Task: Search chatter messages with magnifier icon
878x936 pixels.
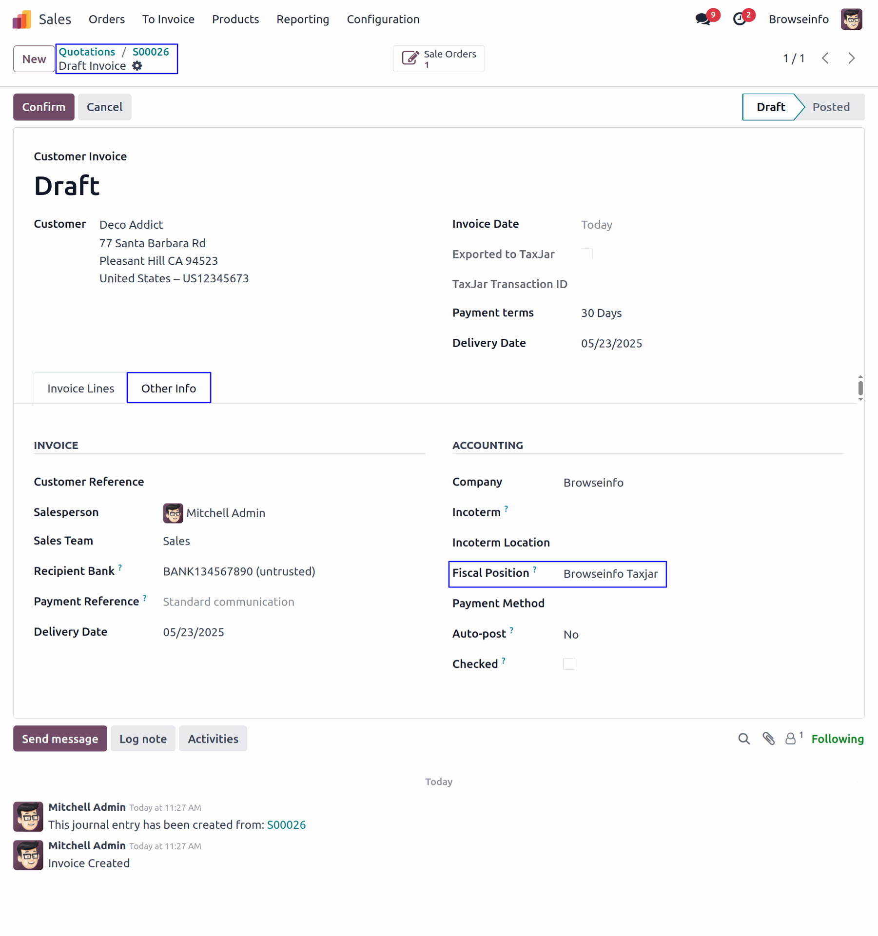Action: click(x=743, y=739)
